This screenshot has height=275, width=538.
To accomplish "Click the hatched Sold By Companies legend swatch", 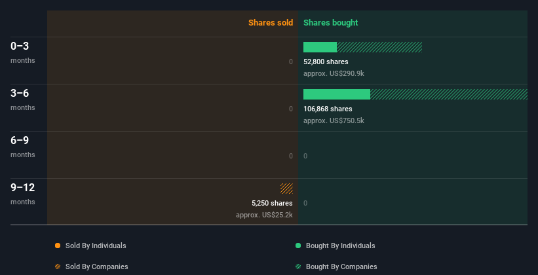I will [x=58, y=266].
